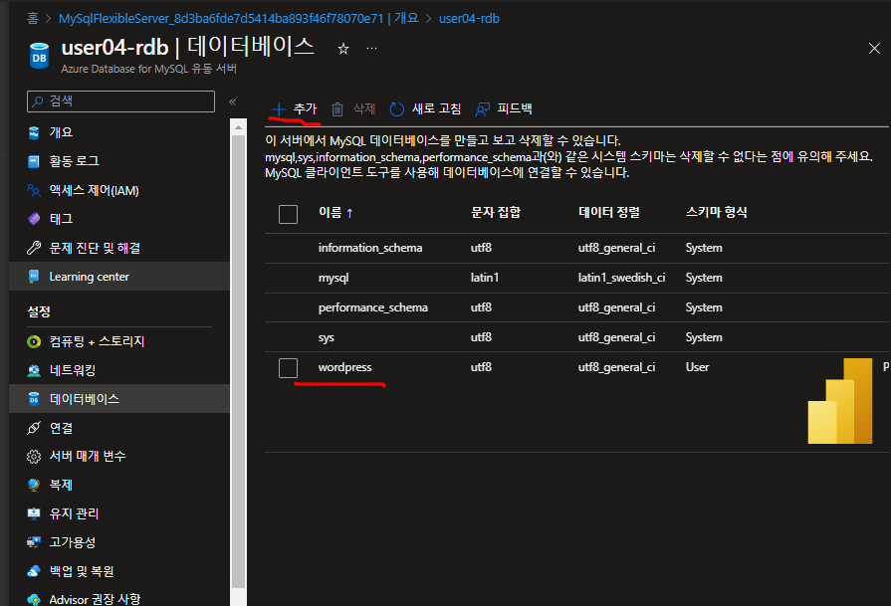
Task: Click the sidebar scrollbar up arrow
Action: [x=238, y=127]
